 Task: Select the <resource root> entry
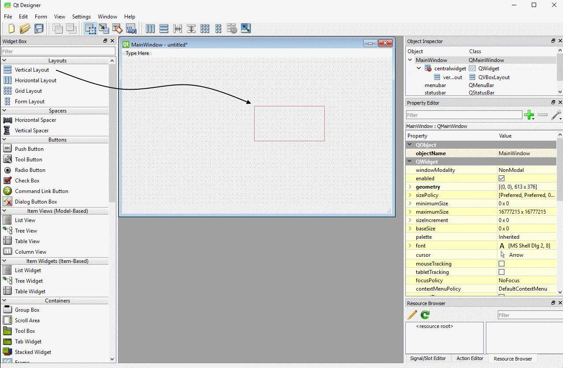434,326
